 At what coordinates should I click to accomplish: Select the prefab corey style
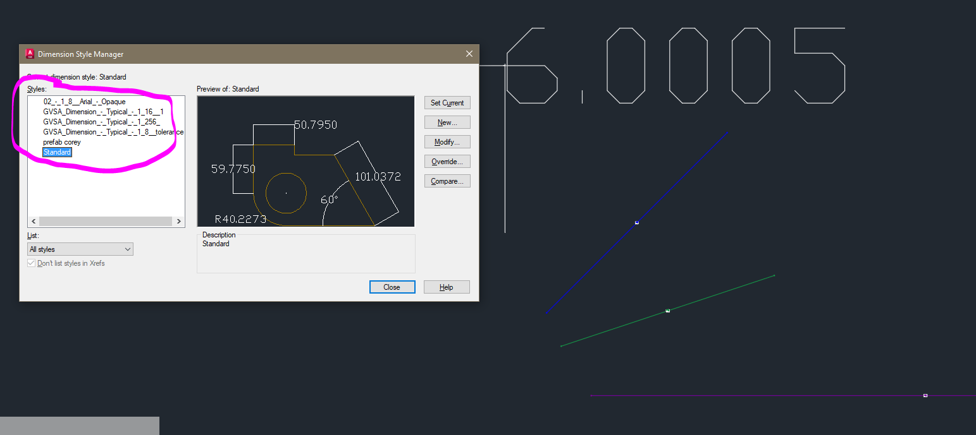(61, 142)
